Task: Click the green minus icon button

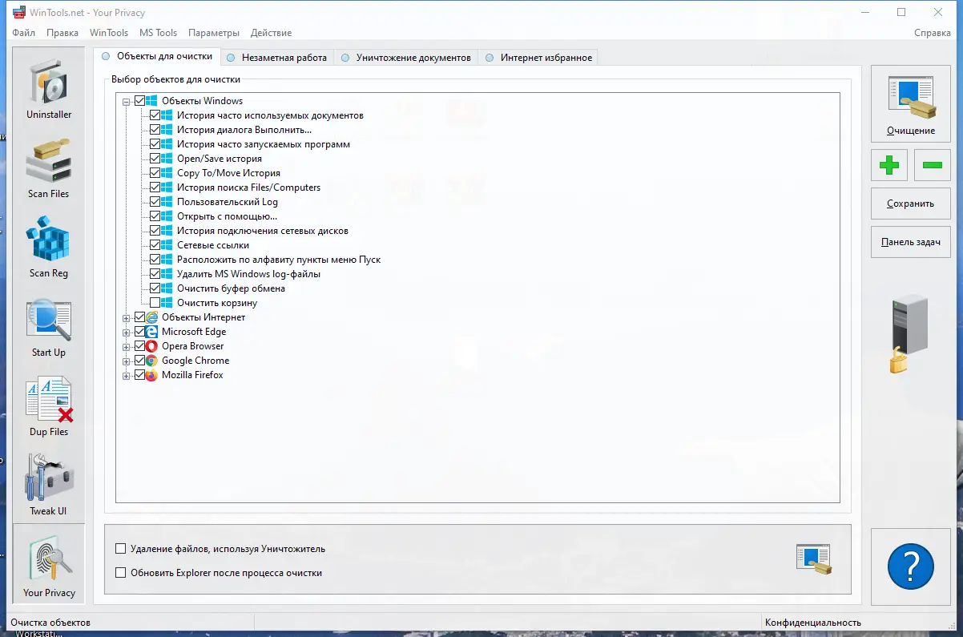Action: pos(932,166)
